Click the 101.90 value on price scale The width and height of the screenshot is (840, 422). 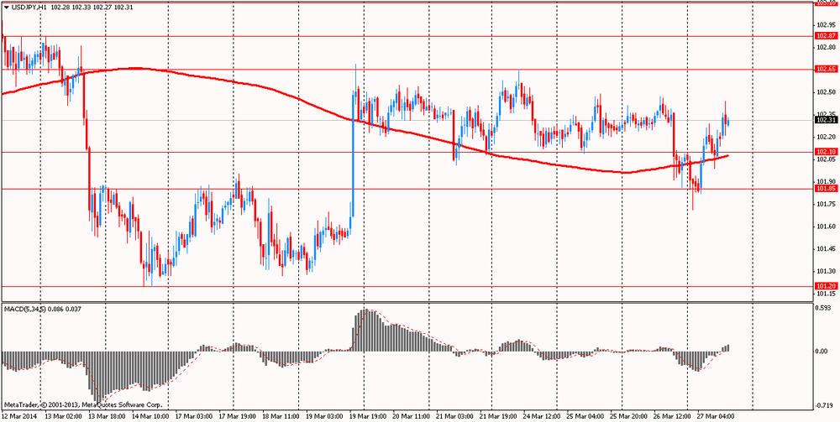826,181
